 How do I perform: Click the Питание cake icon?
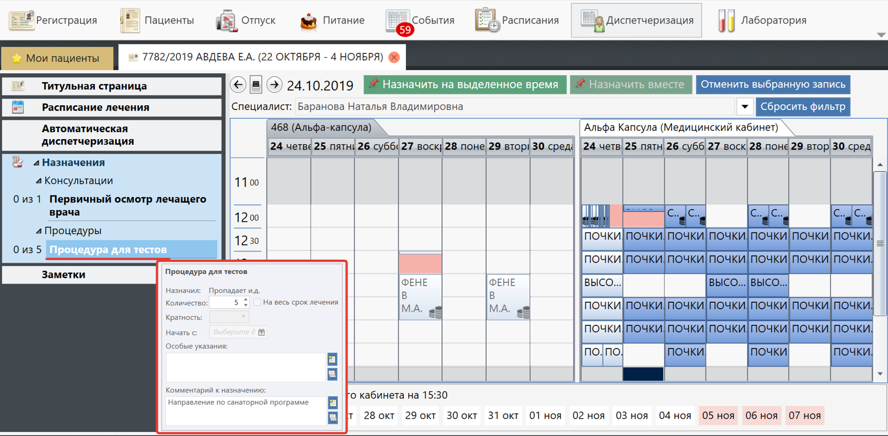pyautogui.click(x=308, y=21)
